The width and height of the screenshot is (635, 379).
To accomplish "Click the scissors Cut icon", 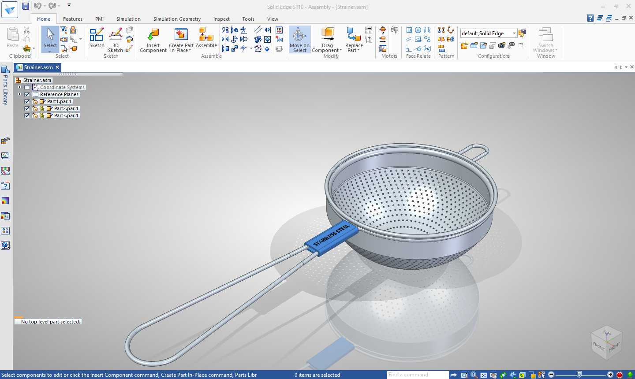I will pyautogui.click(x=27, y=30).
